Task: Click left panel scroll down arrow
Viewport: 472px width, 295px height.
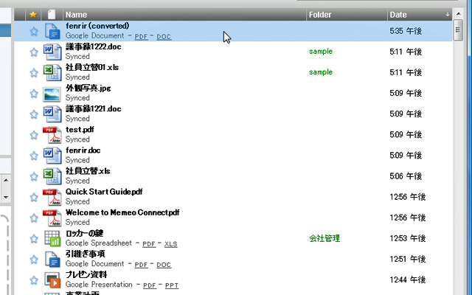Action: pos(6,198)
